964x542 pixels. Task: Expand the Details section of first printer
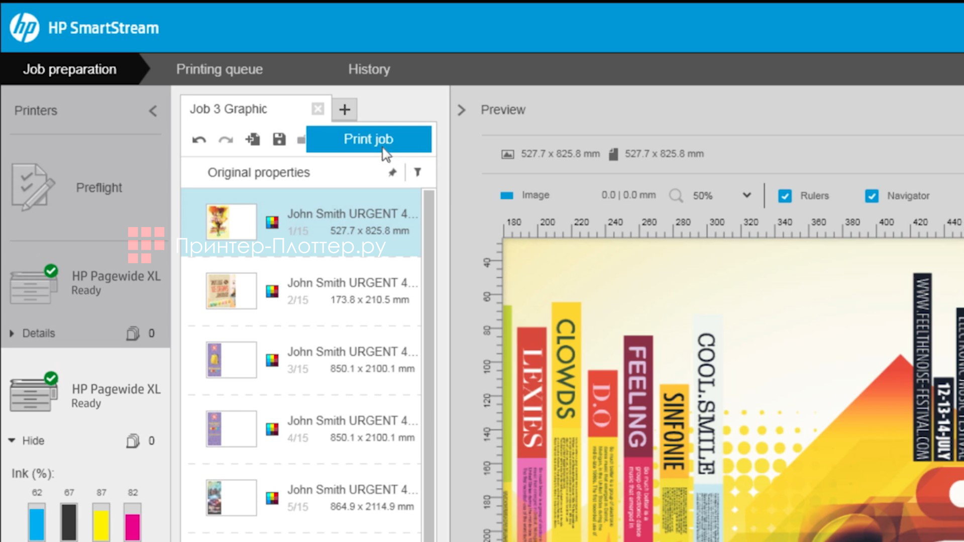12,333
